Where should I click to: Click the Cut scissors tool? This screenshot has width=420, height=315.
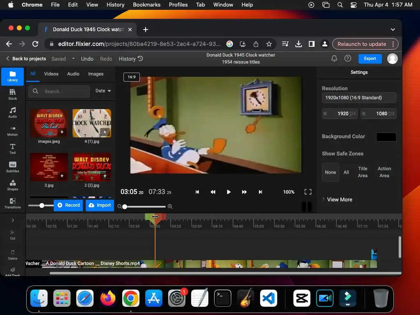[13, 235]
